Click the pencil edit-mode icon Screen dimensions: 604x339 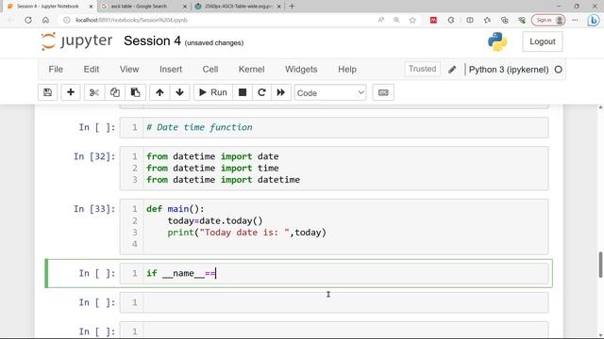(452, 70)
